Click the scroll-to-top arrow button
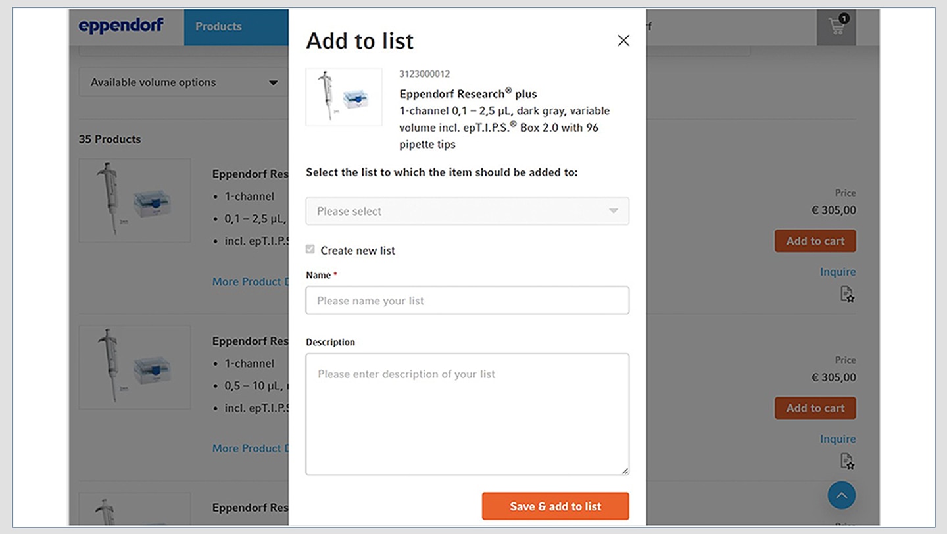947x534 pixels. [x=841, y=495]
